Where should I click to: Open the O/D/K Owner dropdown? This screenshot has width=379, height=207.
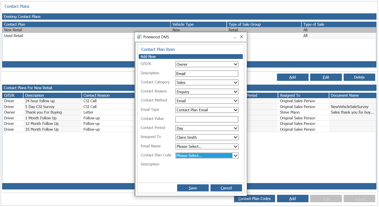(x=207, y=64)
